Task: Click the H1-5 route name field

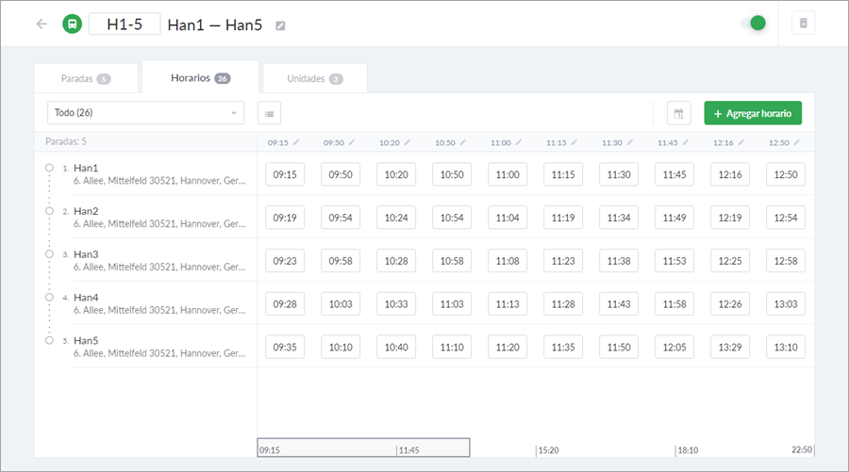Action: coord(124,24)
